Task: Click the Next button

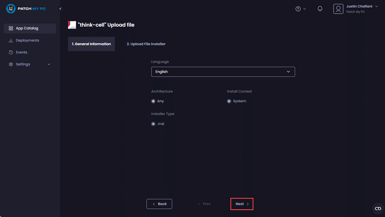Action: pyautogui.click(x=242, y=204)
